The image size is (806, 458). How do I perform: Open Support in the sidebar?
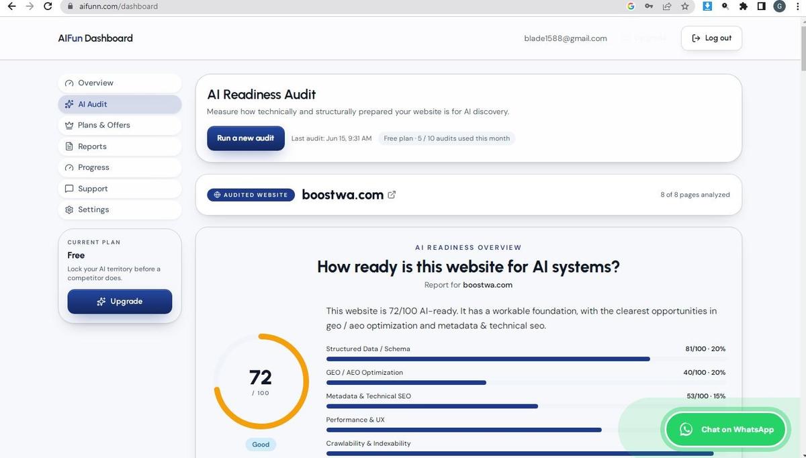tap(120, 189)
